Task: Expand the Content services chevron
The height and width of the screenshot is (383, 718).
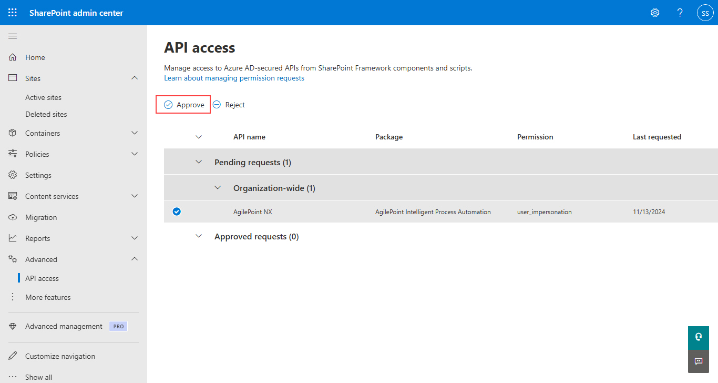Action: (135, 196)
